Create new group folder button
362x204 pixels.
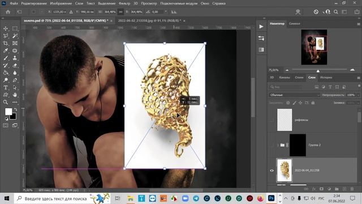click(337, 189)
